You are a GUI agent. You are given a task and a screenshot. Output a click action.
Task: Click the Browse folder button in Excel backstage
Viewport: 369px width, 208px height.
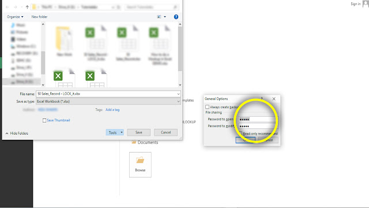(x=140, y=165)
